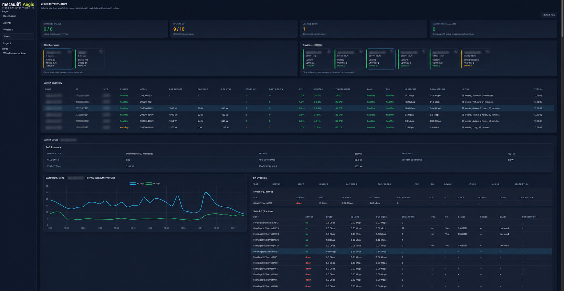Select inventory row with IP 172.20.7.252
The height and width of the screenshot is (291, 564).
point(299,108)
